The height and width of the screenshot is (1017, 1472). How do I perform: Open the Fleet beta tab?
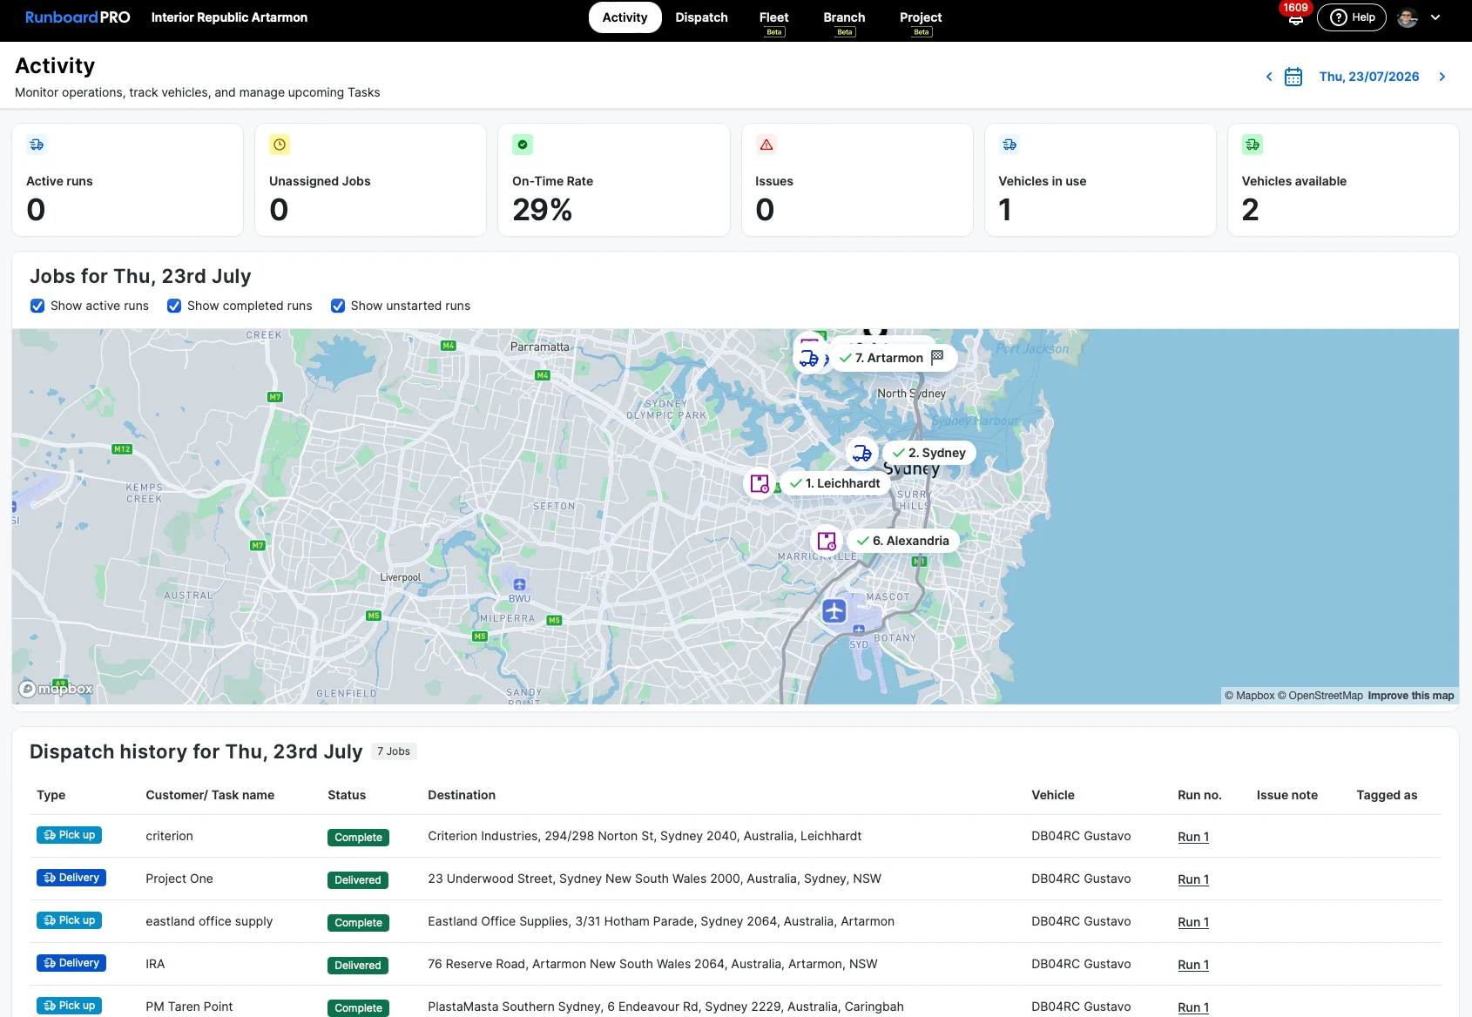coord(773,21)
